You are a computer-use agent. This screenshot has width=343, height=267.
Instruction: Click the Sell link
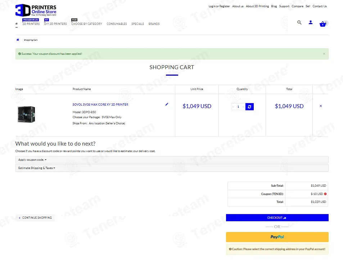point(308,6)
